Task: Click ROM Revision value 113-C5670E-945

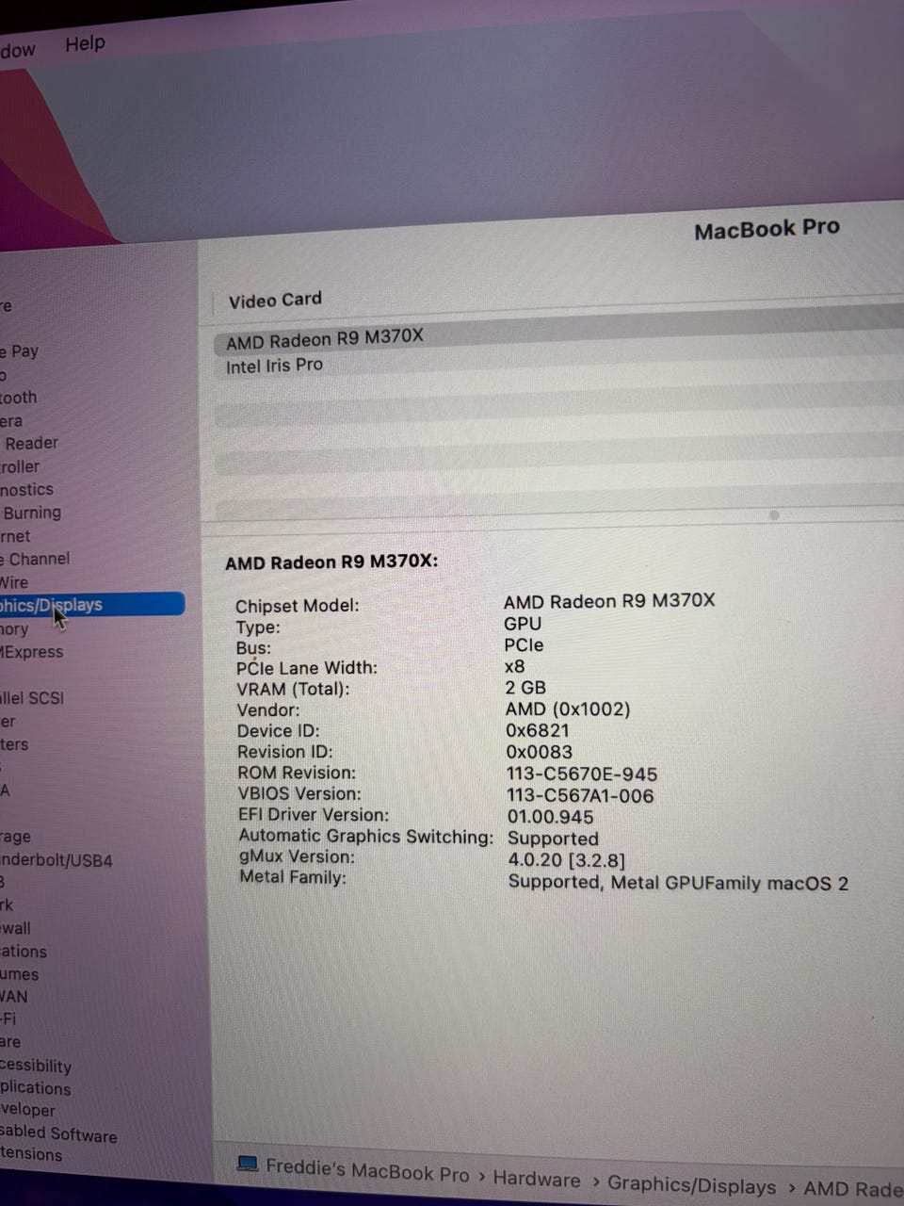Action: coord(582,774)
